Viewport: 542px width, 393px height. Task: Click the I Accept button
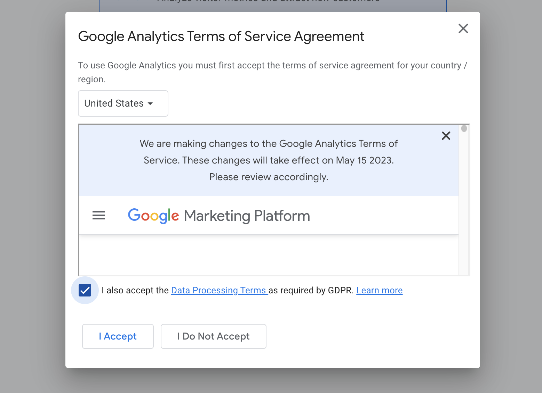pos(118,336)
